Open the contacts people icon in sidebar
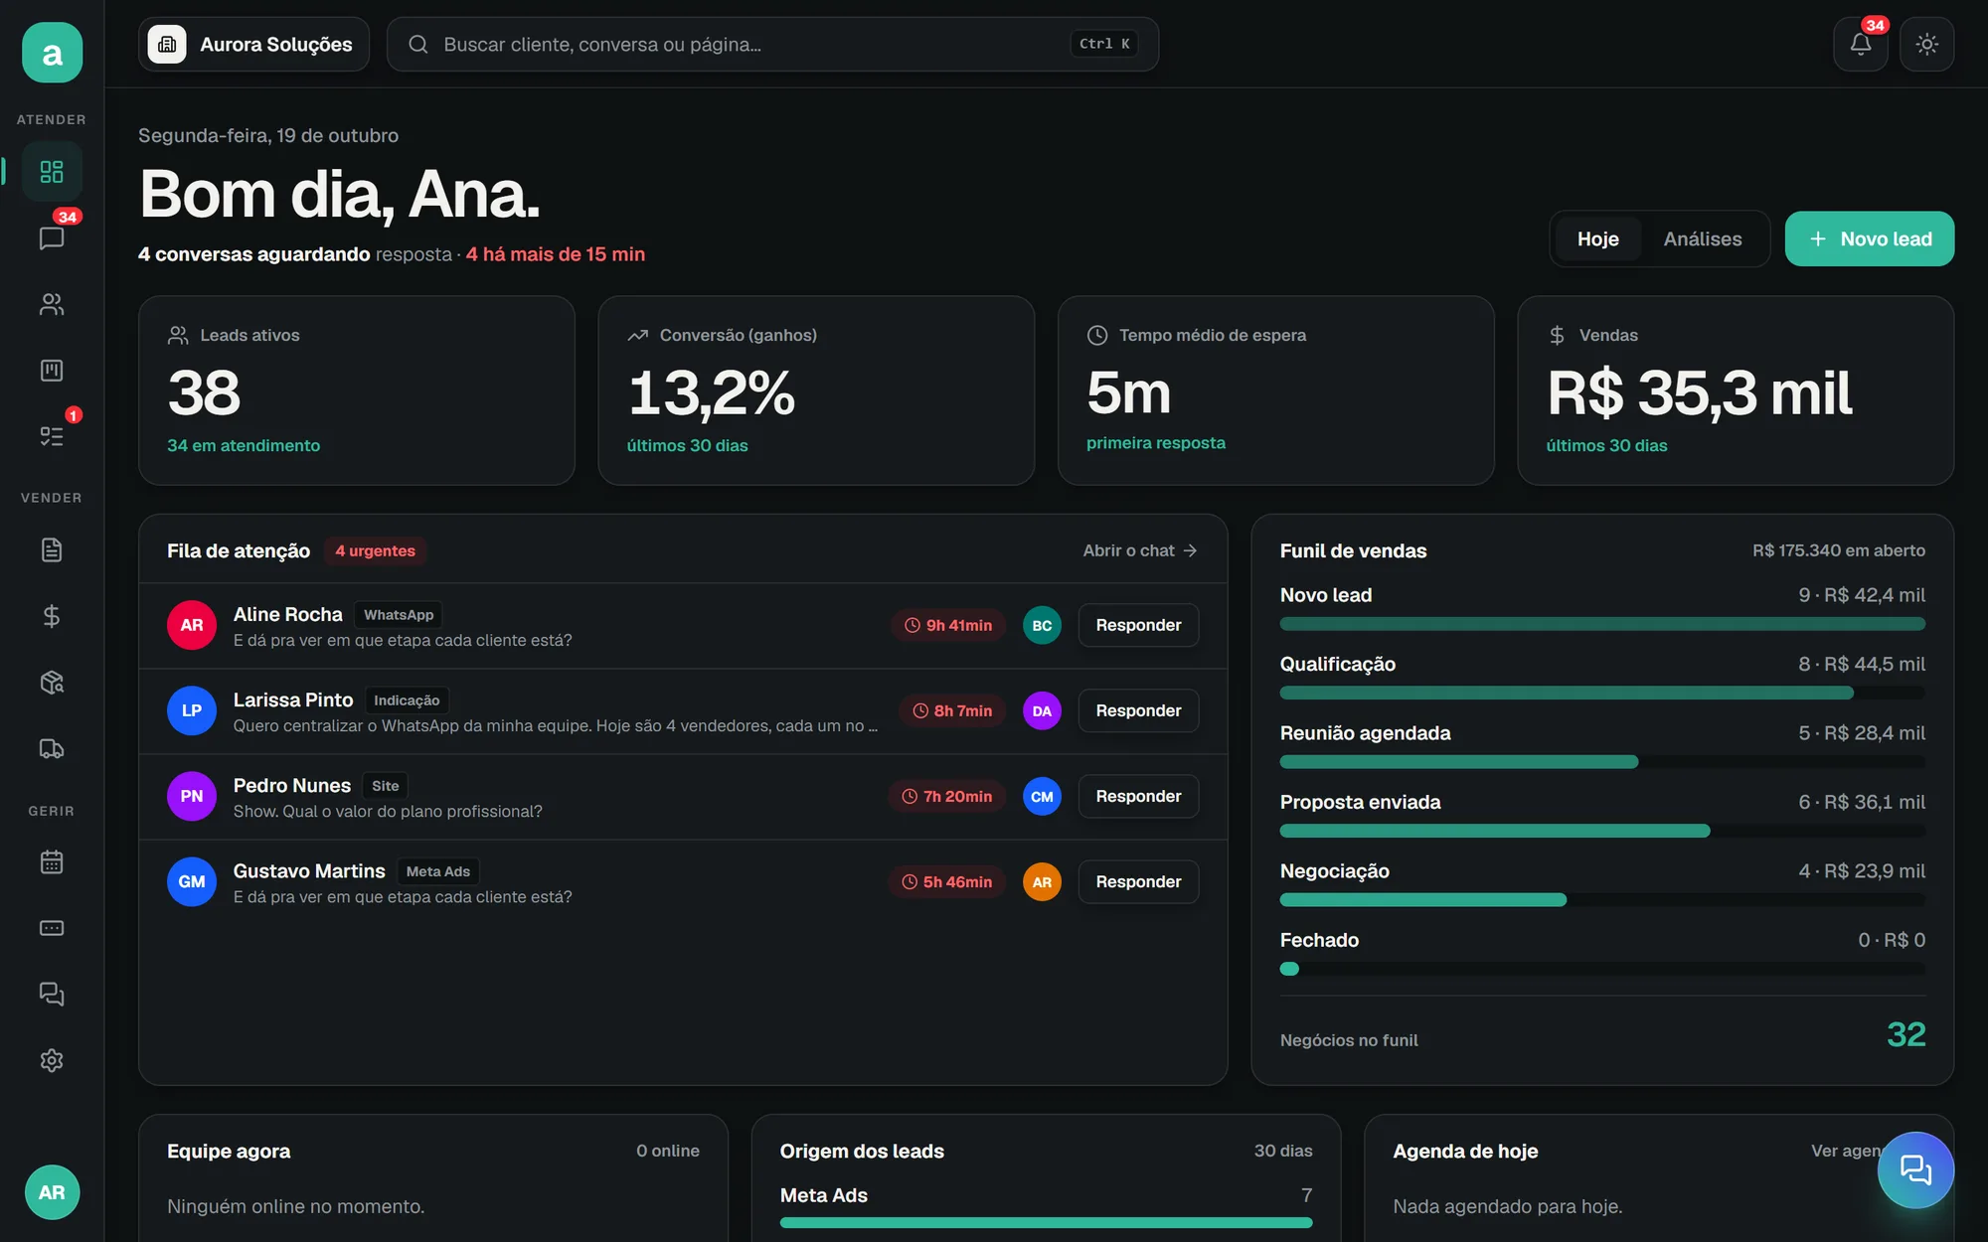 click(x=52, y=304)
